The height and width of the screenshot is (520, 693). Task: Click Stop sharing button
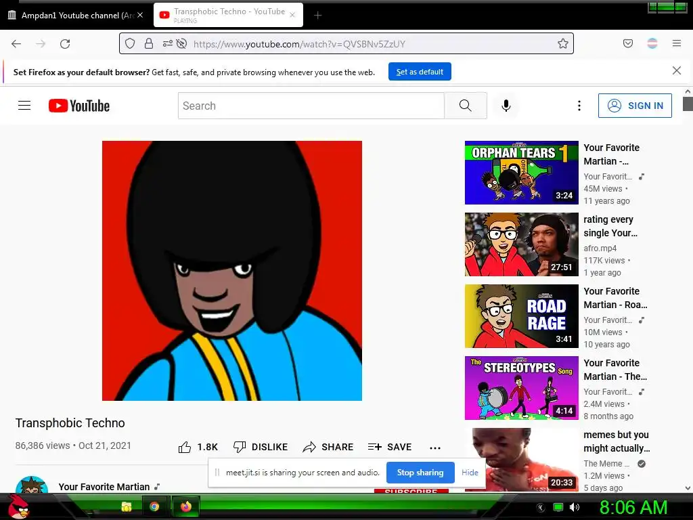(x=420, y=472)
